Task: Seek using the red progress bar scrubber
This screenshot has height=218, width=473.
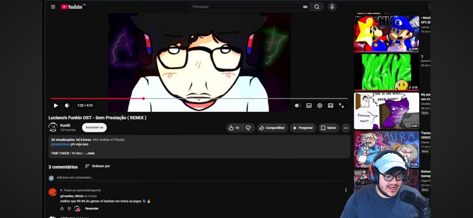Action: tap(143, 98)
